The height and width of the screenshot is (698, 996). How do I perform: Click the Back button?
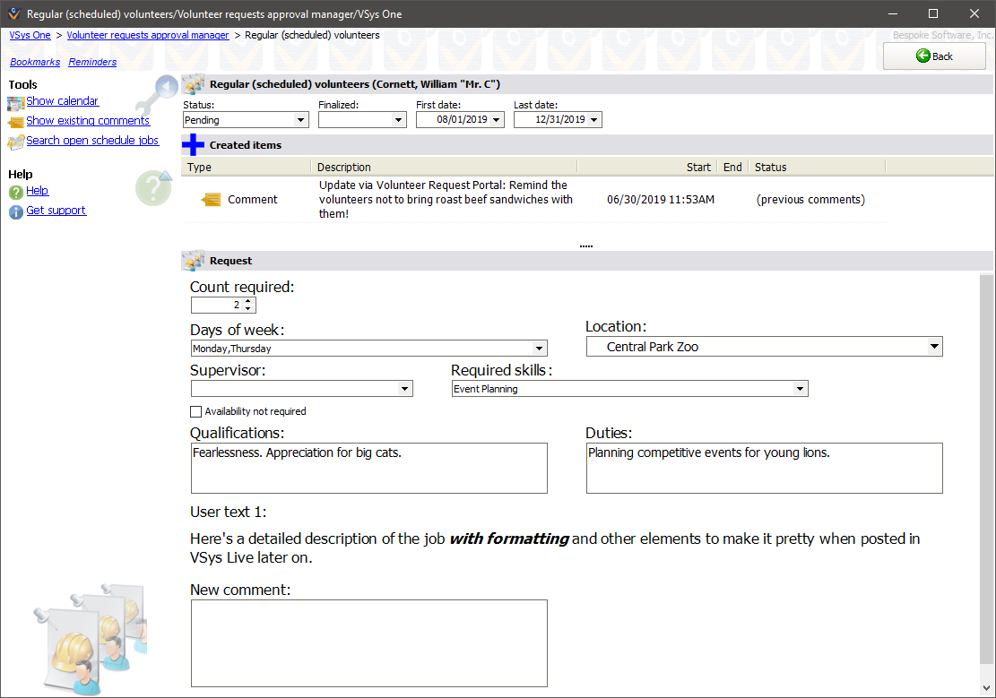click(934, 56)
